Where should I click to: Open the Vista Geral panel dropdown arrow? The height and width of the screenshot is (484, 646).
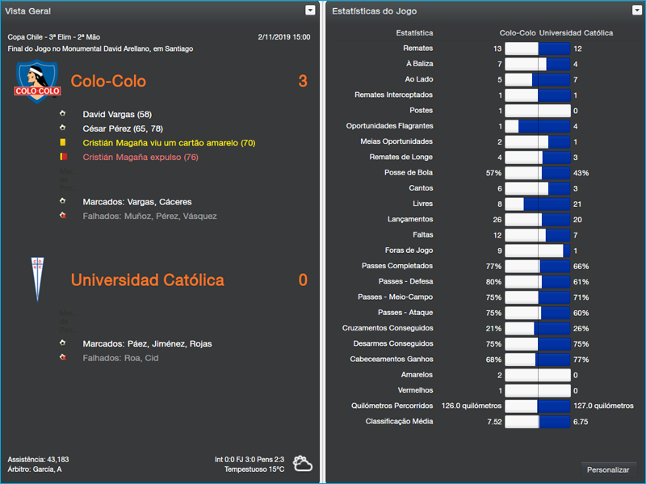pyautogui.click(x=310, y=11)
